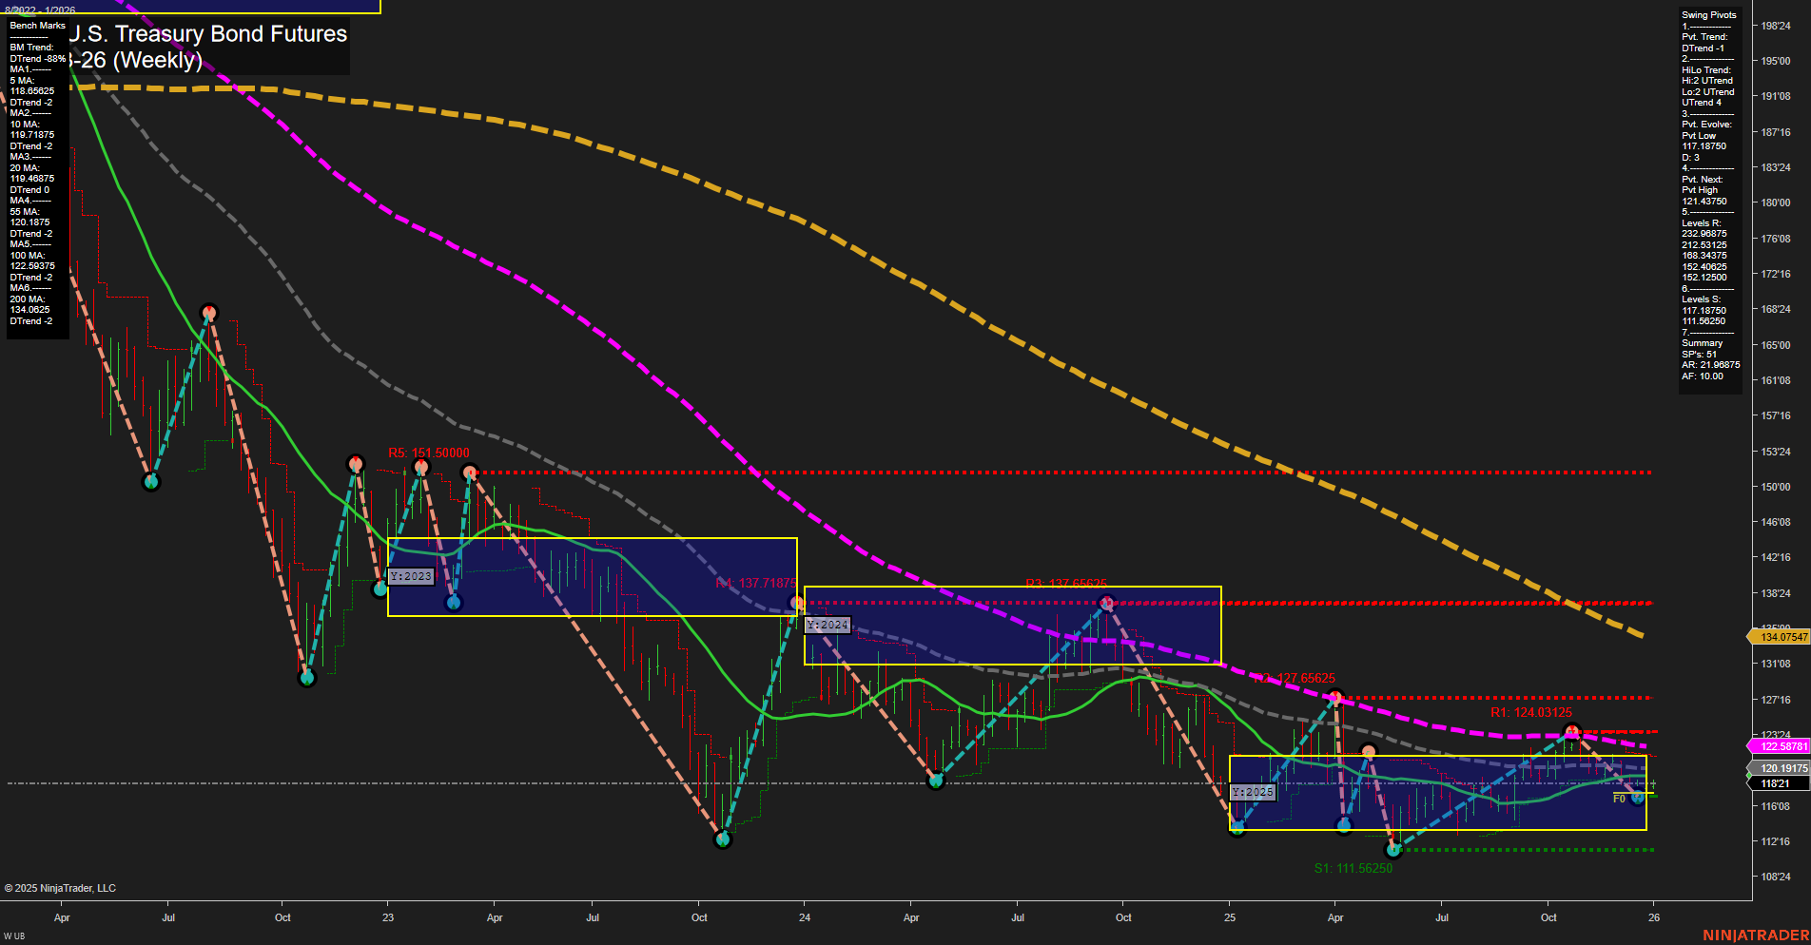Select the Y:2025 range box label
Screen dimensions: 1811x945
pos(1253,790)
